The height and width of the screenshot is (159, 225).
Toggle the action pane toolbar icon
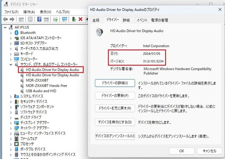(x=46, y=19)
